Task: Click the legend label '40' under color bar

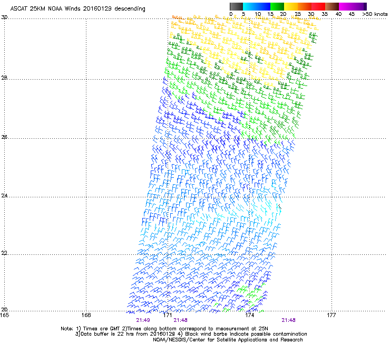Action: coord(338,14)
